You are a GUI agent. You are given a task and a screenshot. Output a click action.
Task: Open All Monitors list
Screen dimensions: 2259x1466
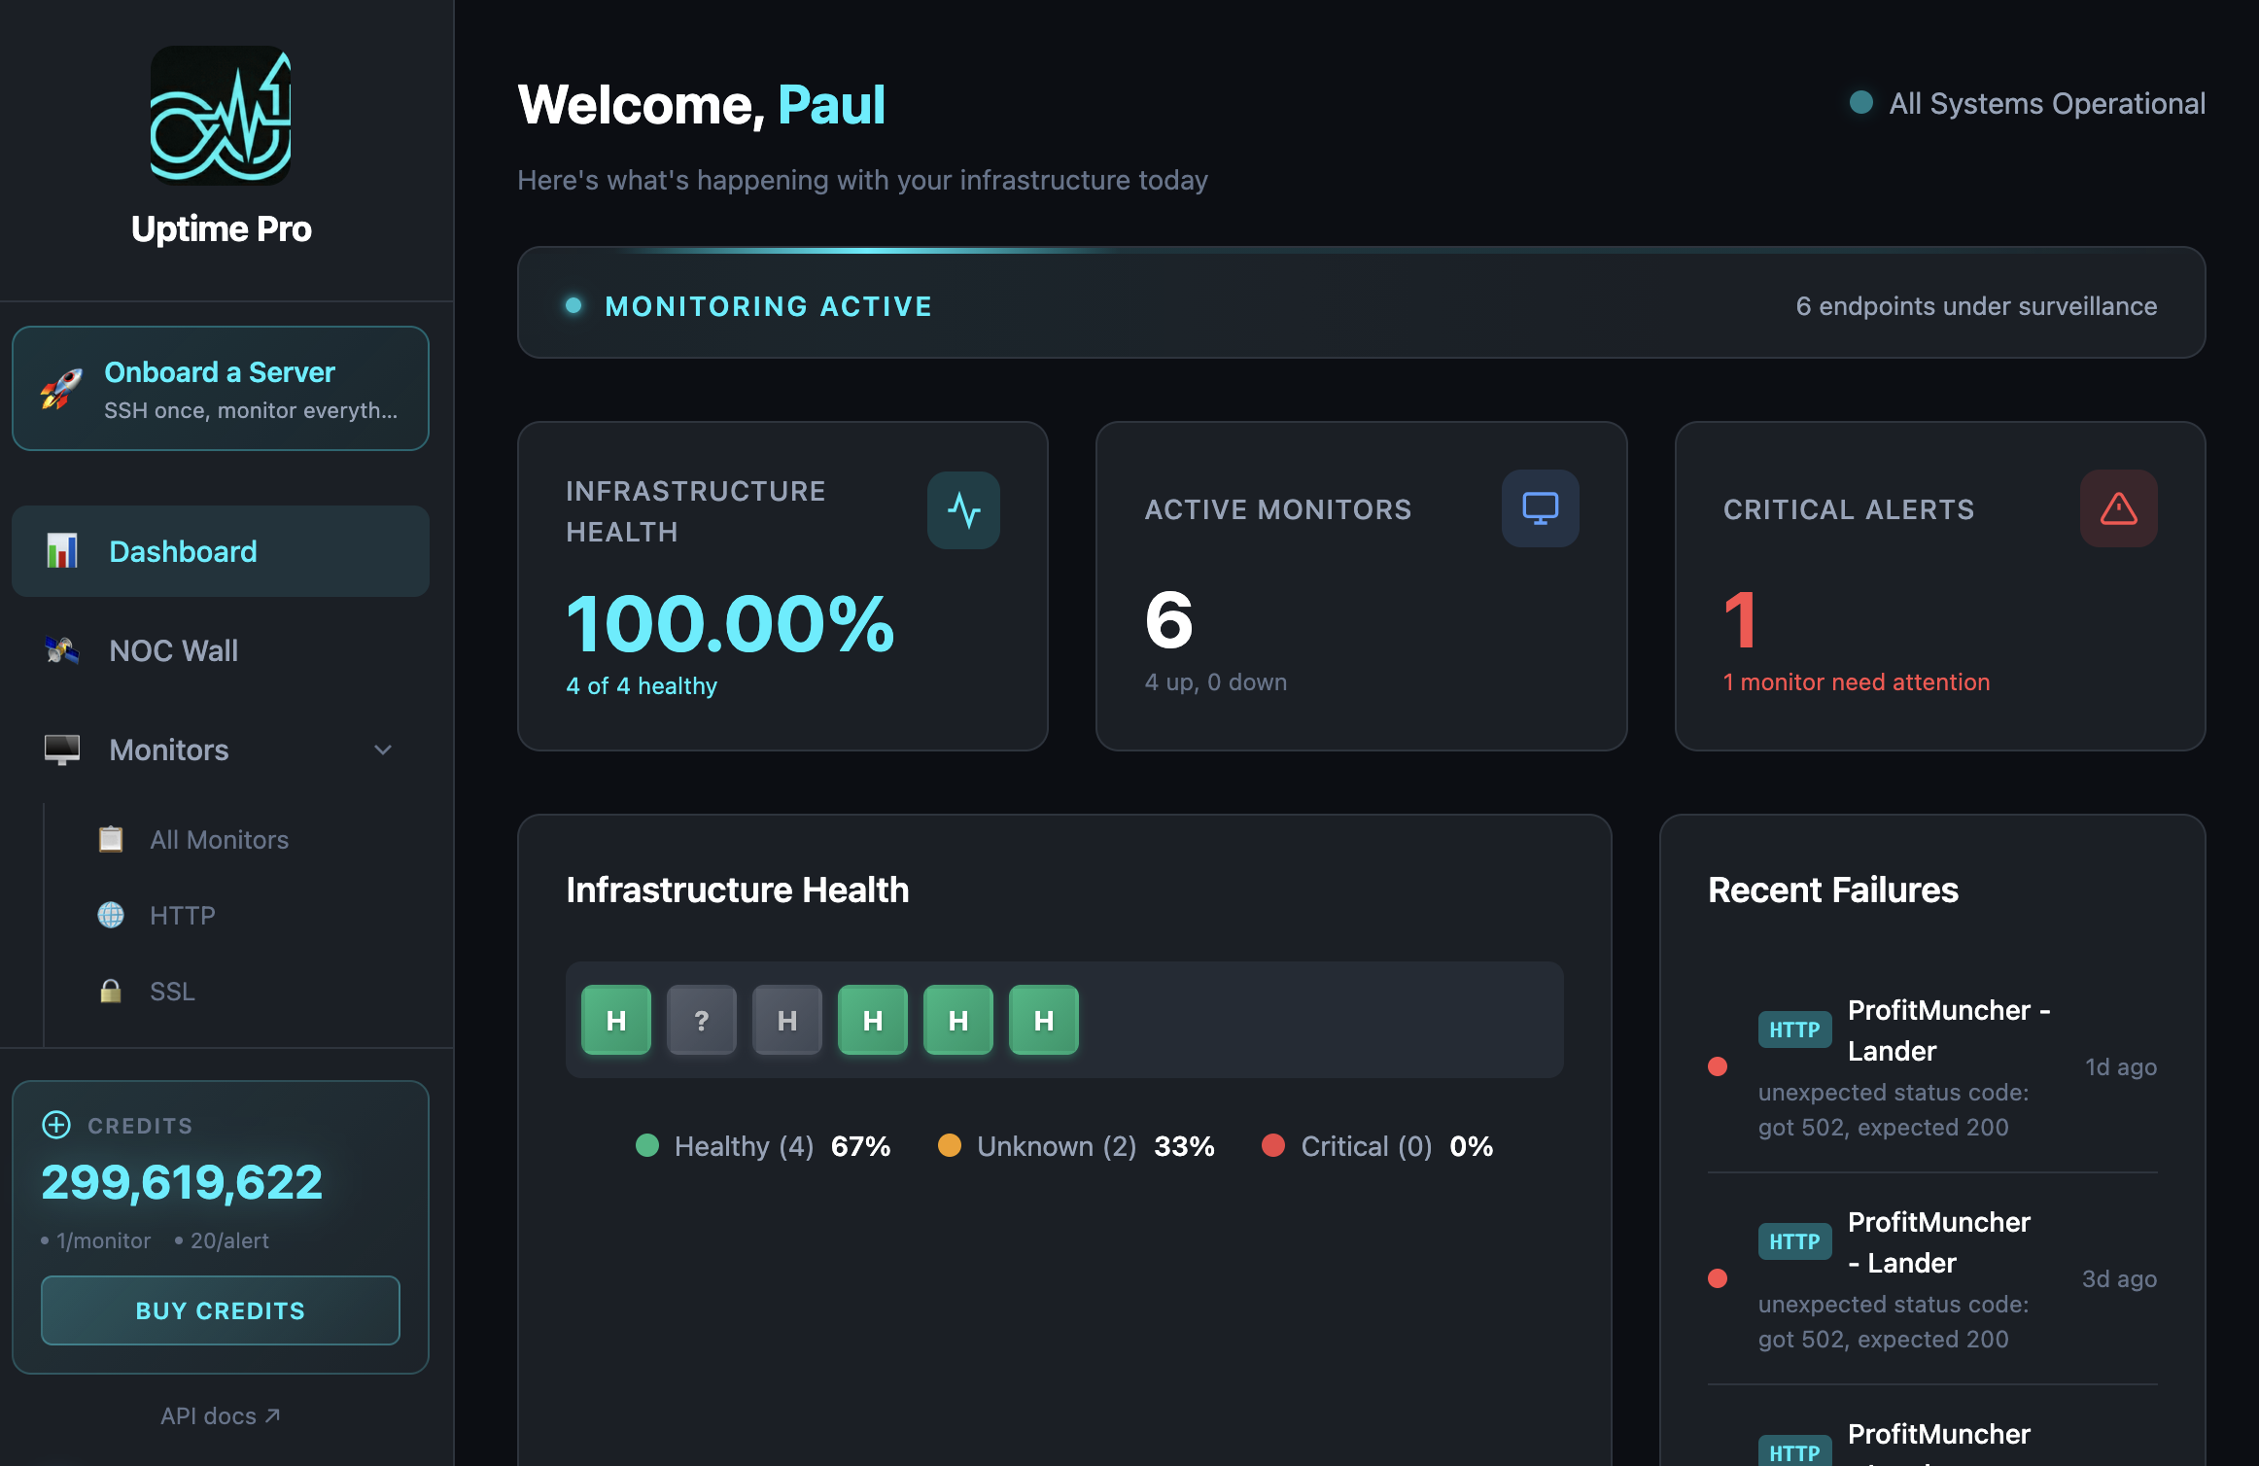(219, 839)
